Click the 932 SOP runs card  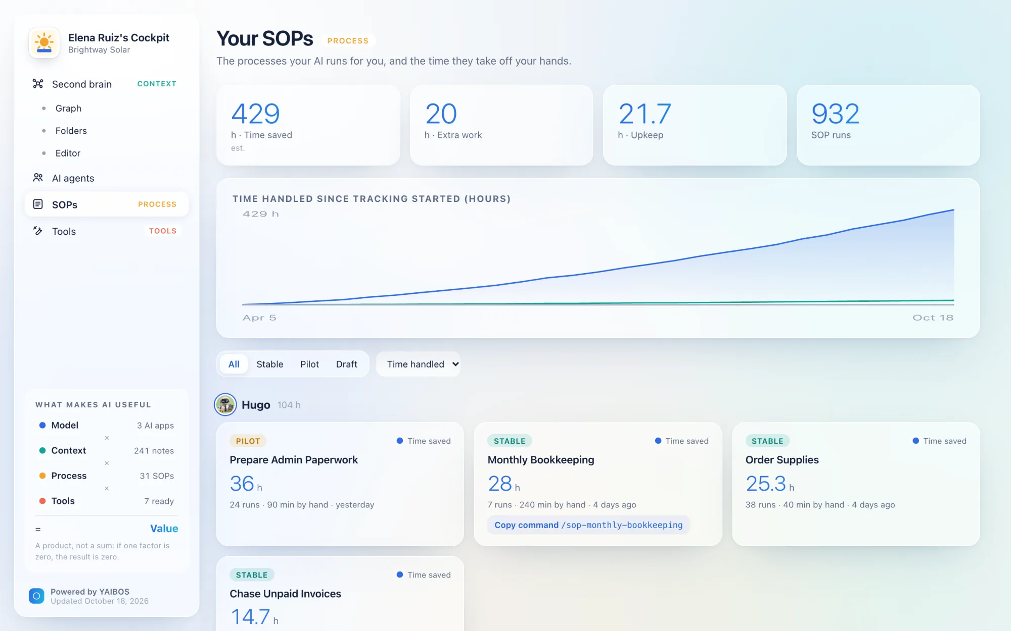coord(888,125)
